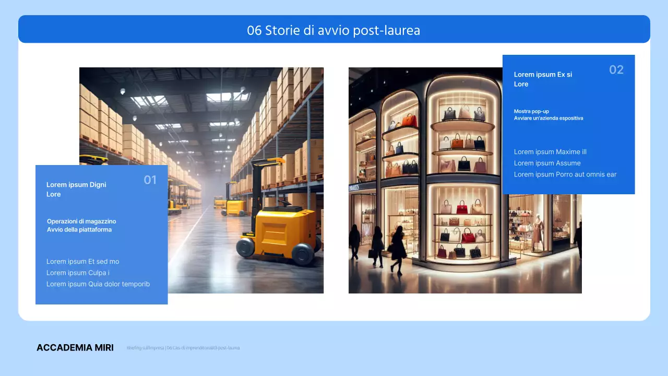Click the '02' card number
The height and width of the screenshot is (376, 668).
[x=616, y=70]
